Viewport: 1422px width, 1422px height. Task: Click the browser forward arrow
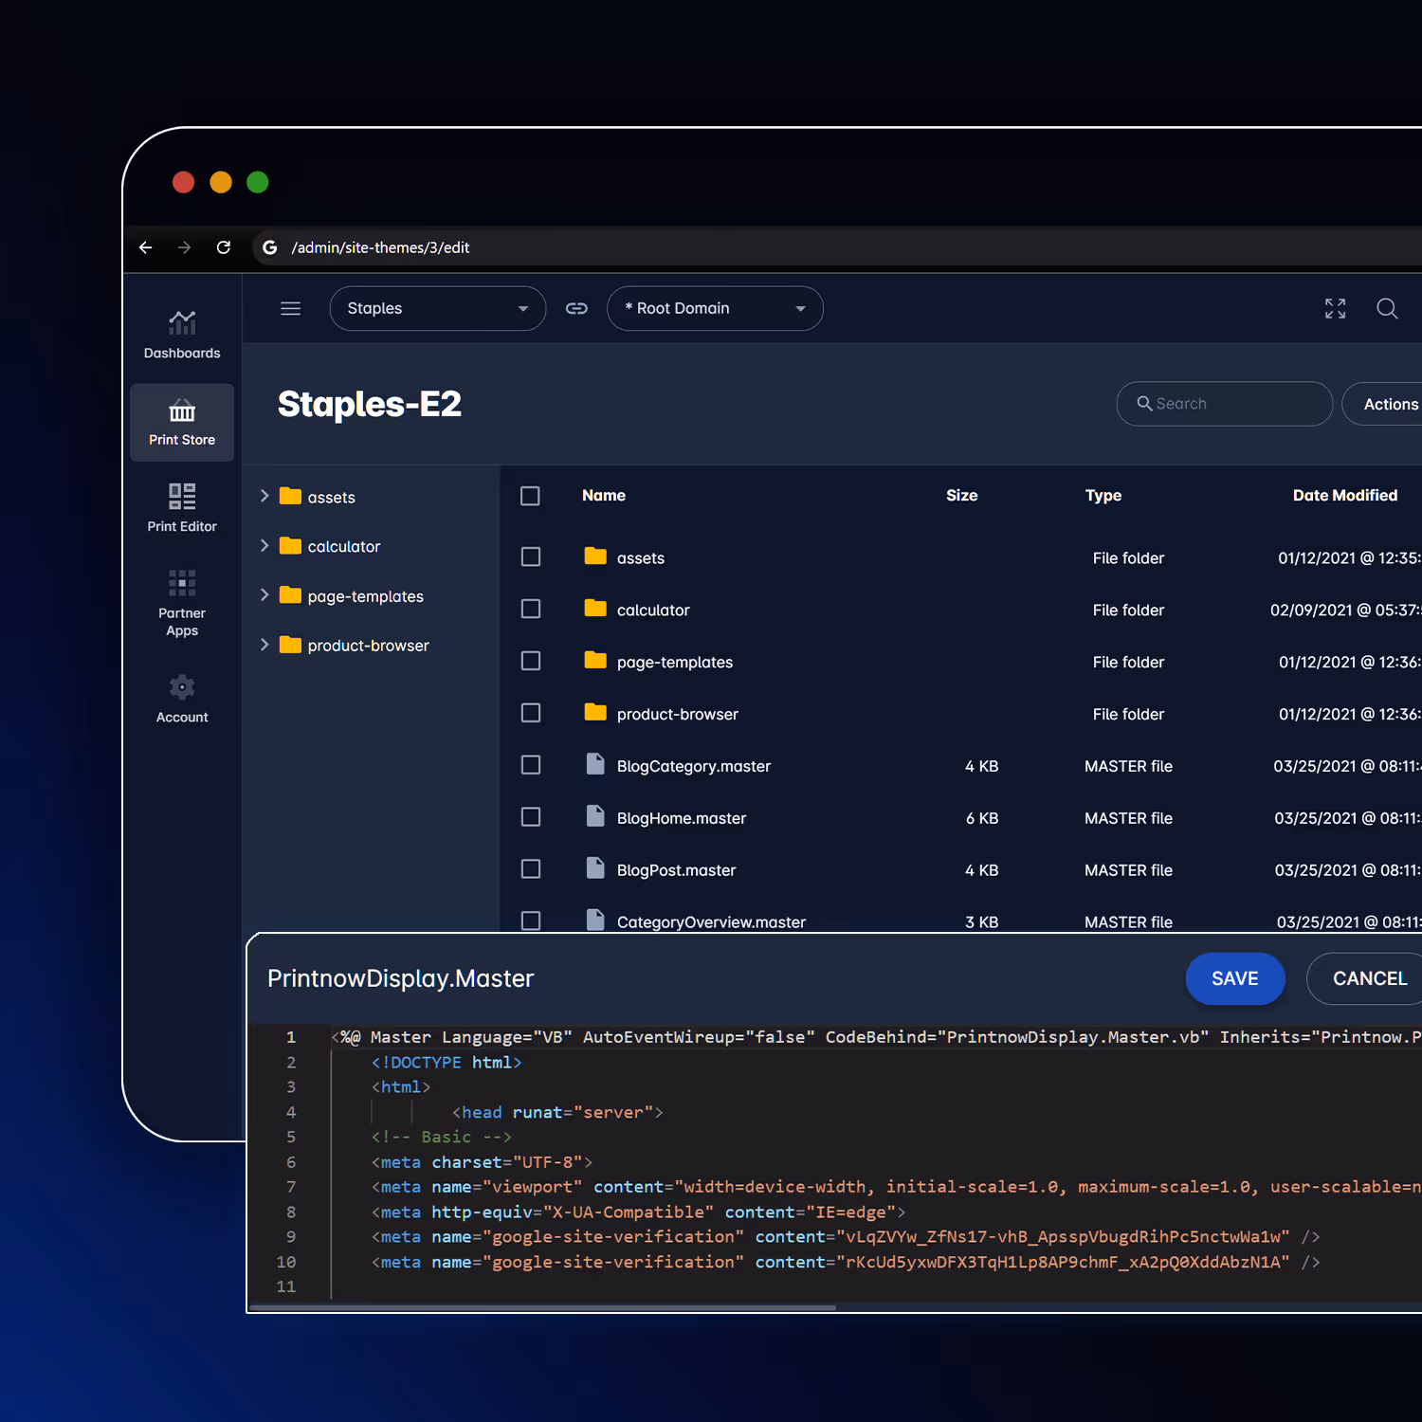click(184, 247)
